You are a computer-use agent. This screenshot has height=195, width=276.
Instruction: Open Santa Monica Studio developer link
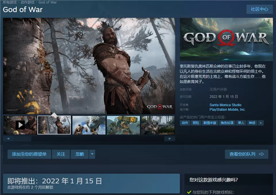click(225, 105)
